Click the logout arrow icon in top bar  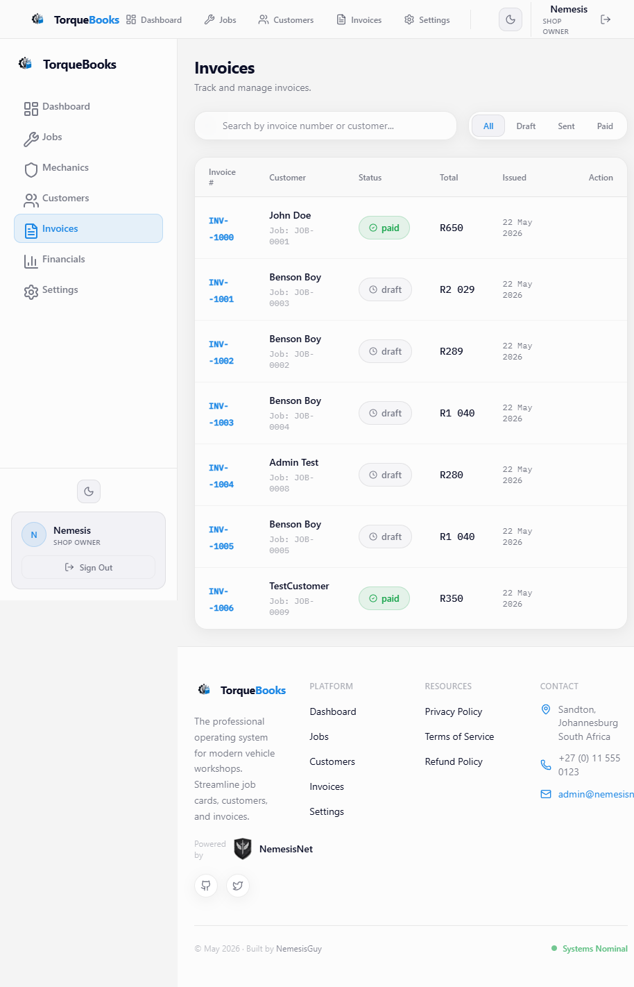(x=606, y=19)
